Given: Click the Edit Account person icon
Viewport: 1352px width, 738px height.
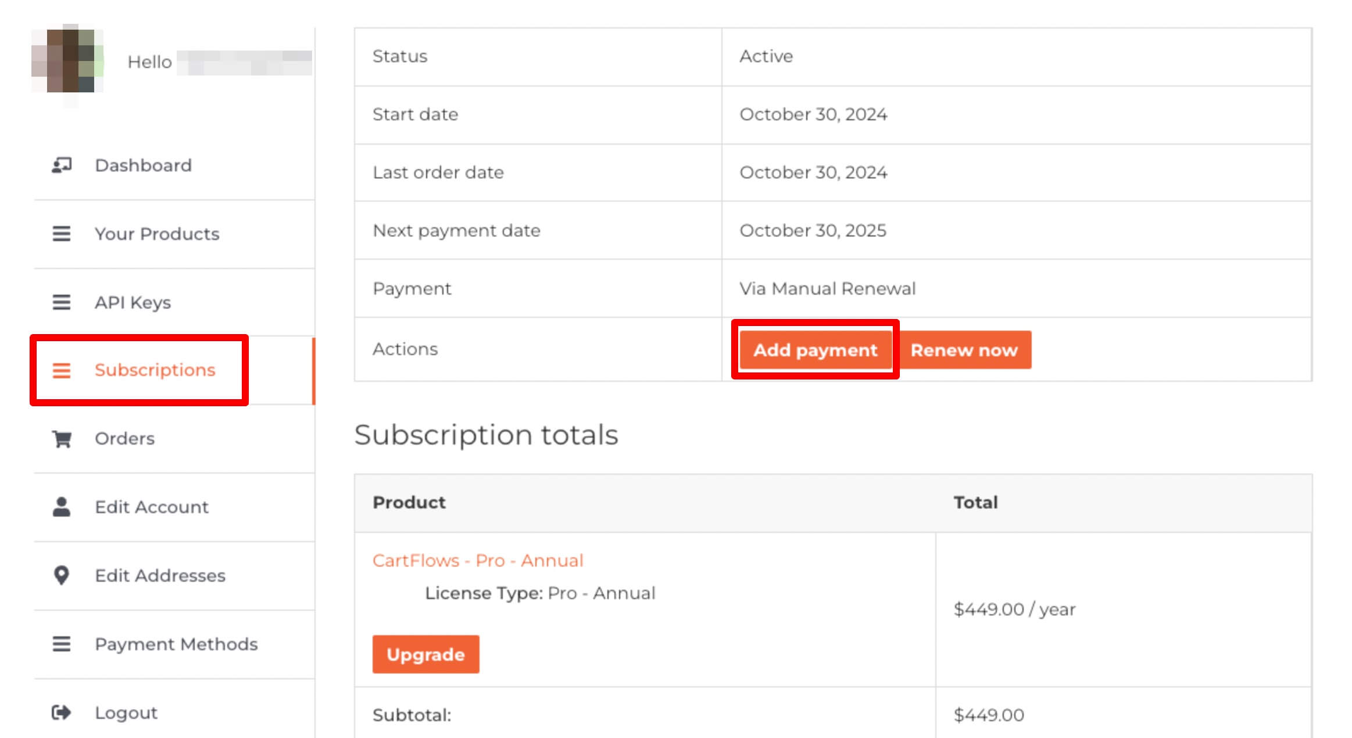Looking at the screenshot, I should tap(62, 507).
